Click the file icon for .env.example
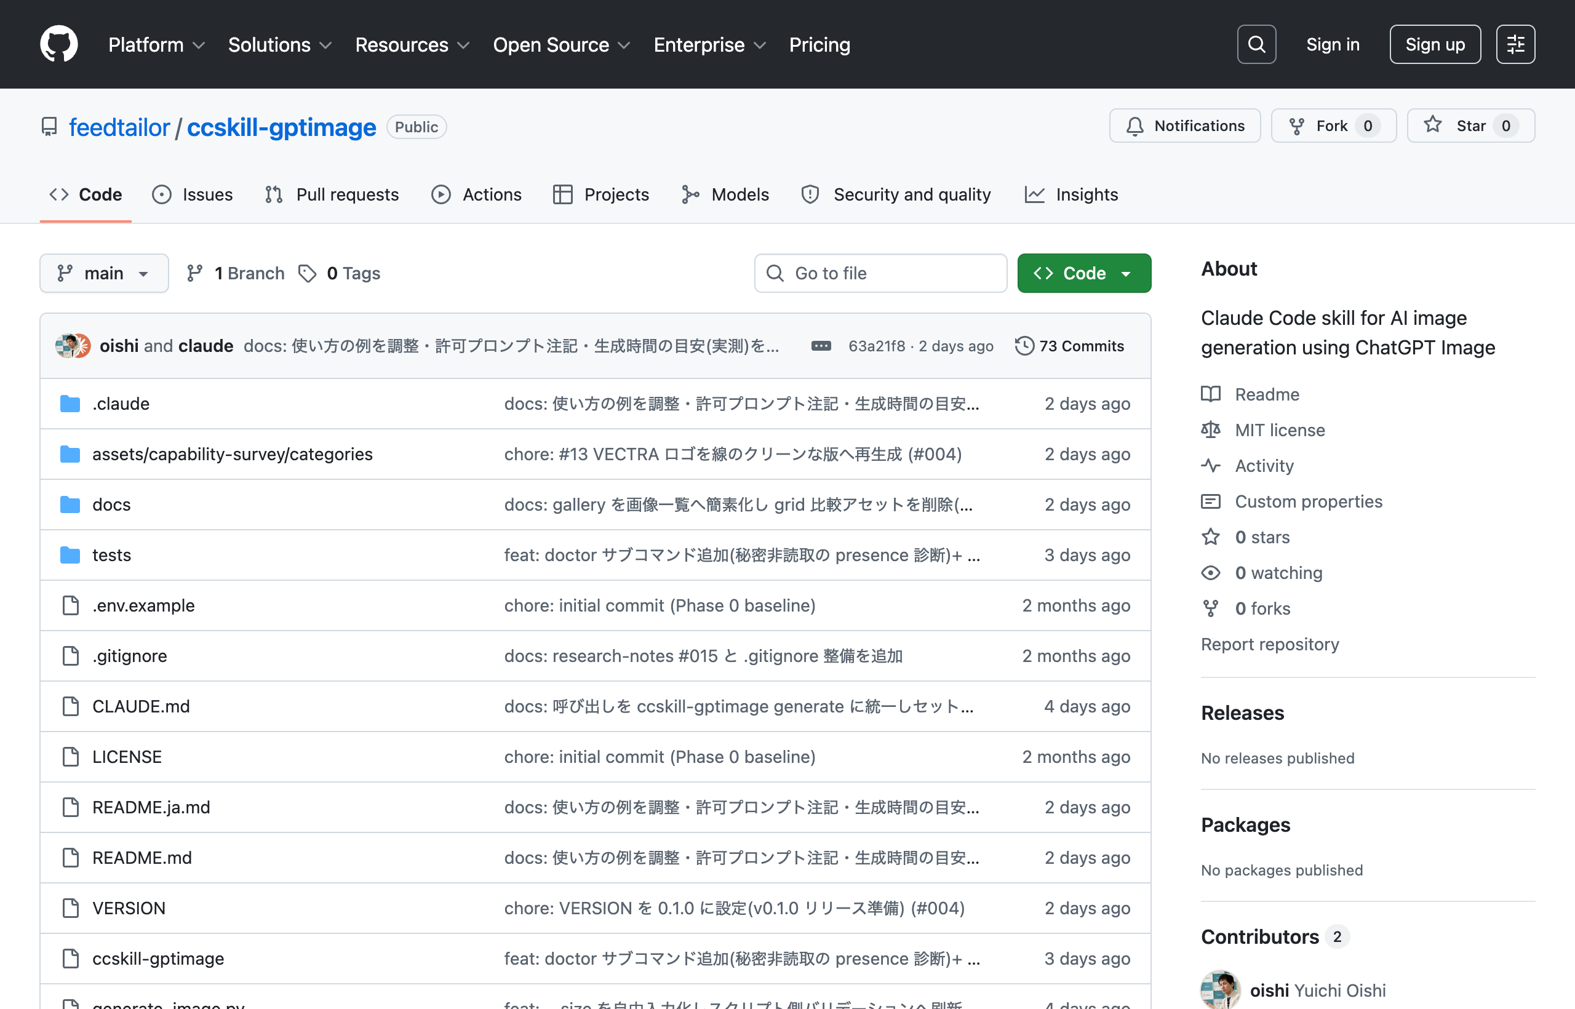Image resolution: width=1575 pixels, height=1009 pixels. [x=70, y=605]
